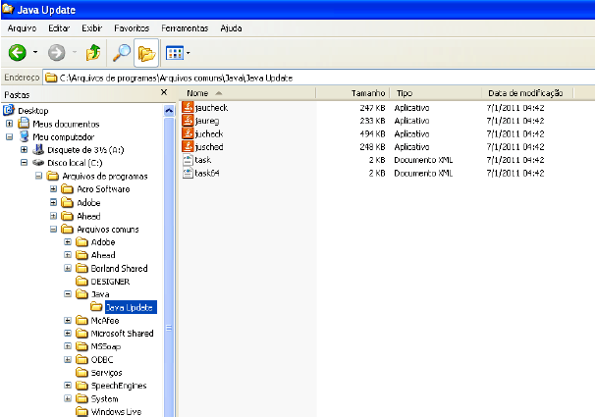Open the back button history dropdown arrow

(x=36, y=52)
